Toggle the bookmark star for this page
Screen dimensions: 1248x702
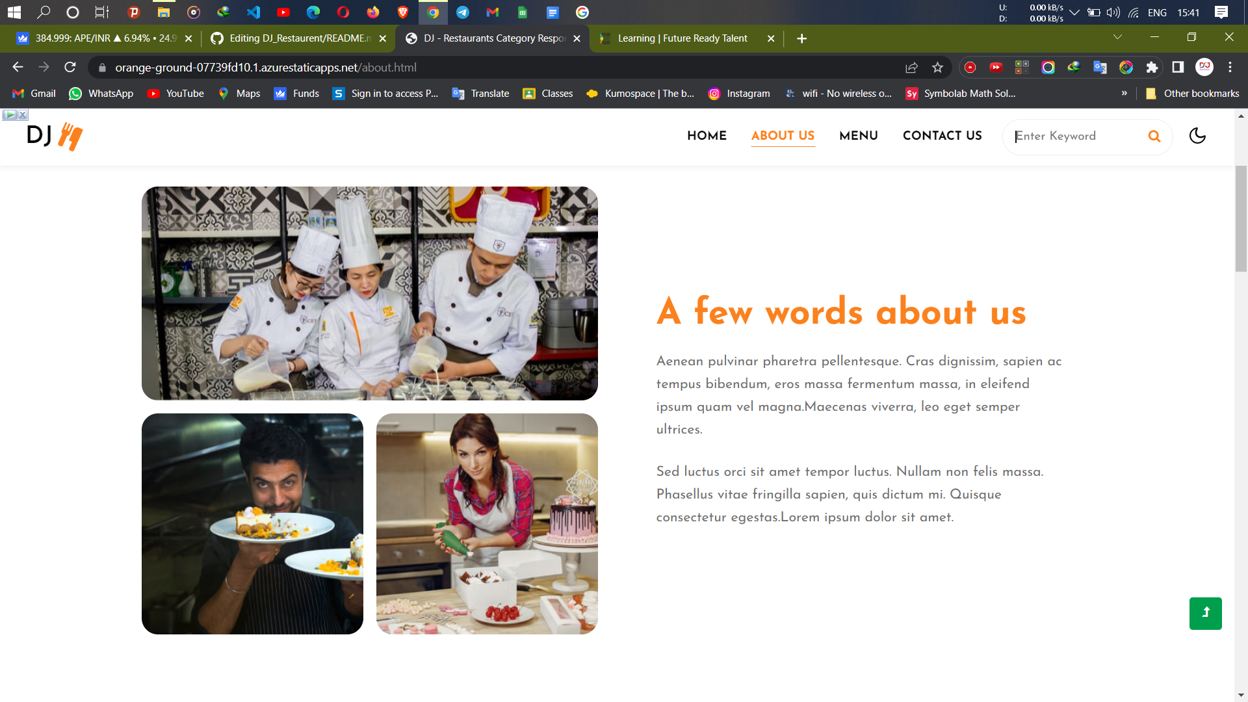(937, 67)
